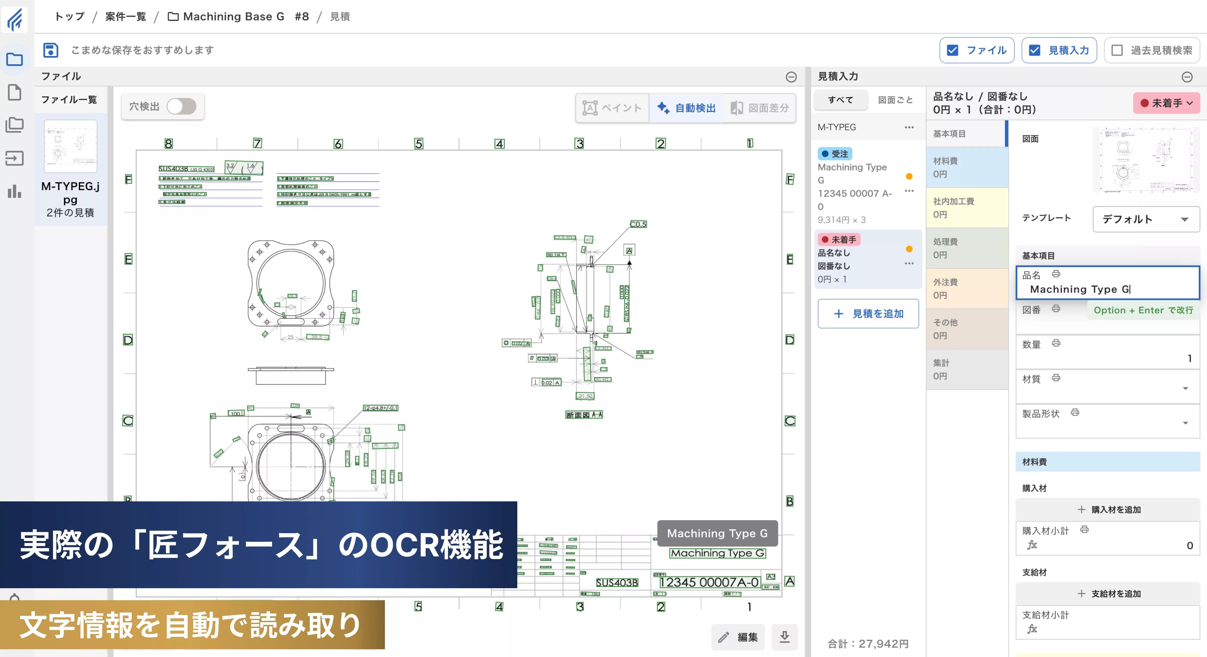
Task: Click the save disk icon
Action: point(51,50)
